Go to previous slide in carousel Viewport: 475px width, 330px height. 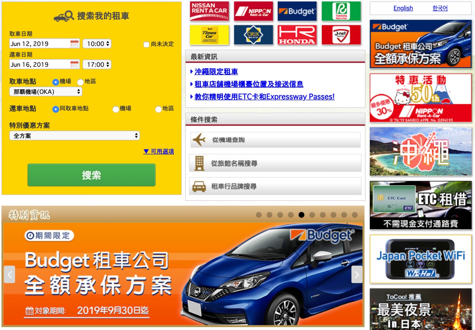[x=9, y=274]
